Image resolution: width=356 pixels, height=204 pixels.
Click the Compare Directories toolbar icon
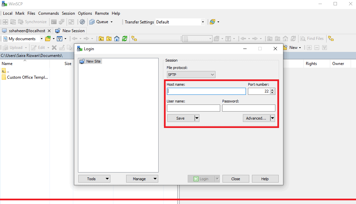pyautogui.click(x=5, y=22)
